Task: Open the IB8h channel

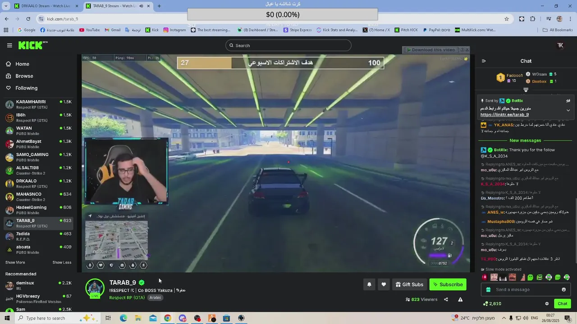Action: tap(38, 117)
